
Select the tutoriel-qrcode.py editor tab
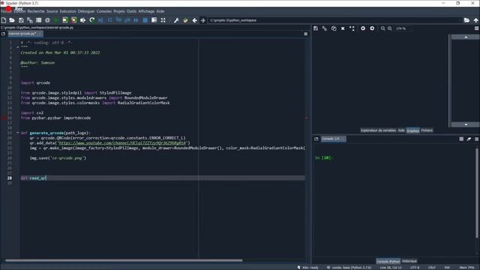(25, 34)
